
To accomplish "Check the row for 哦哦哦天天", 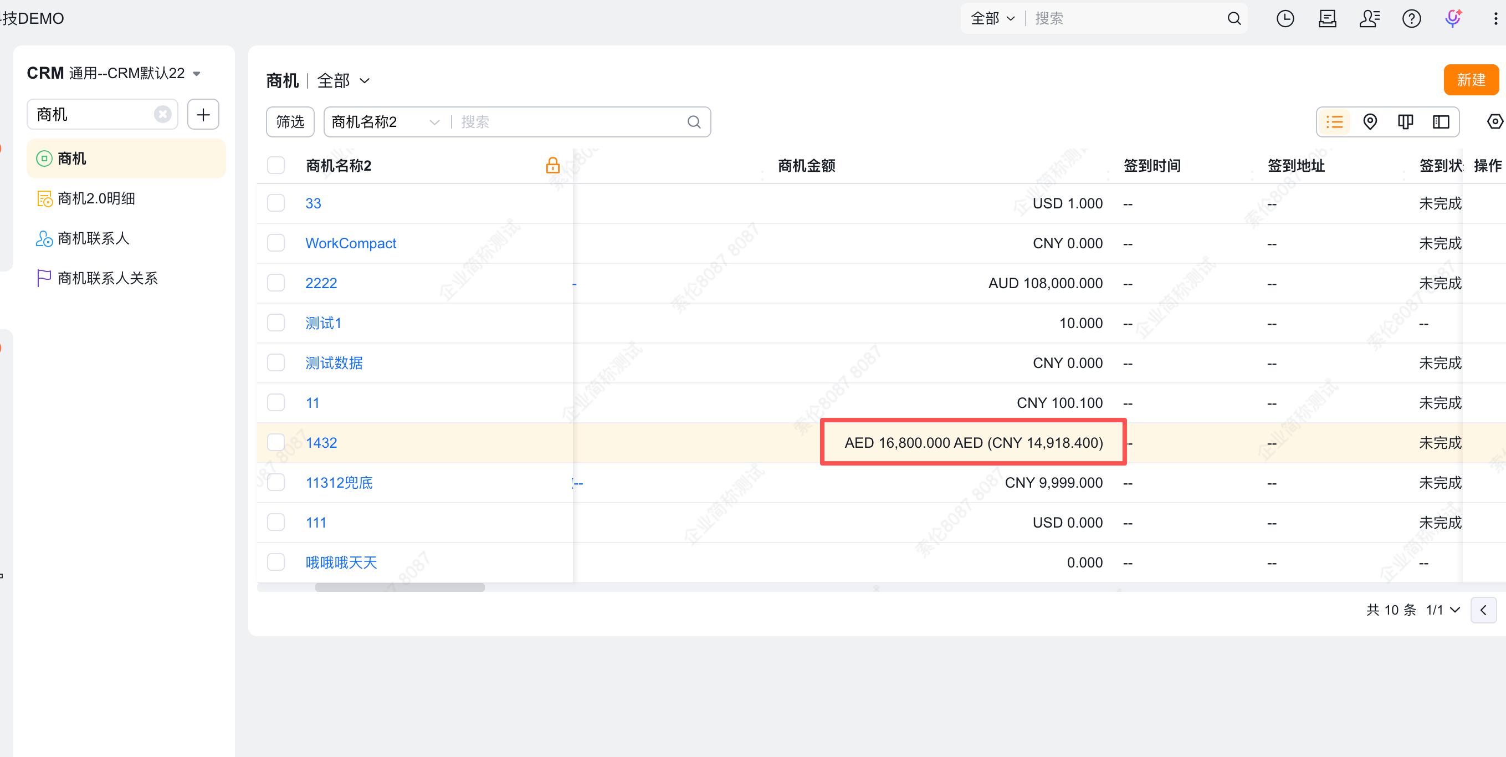I will click(276, 562).
